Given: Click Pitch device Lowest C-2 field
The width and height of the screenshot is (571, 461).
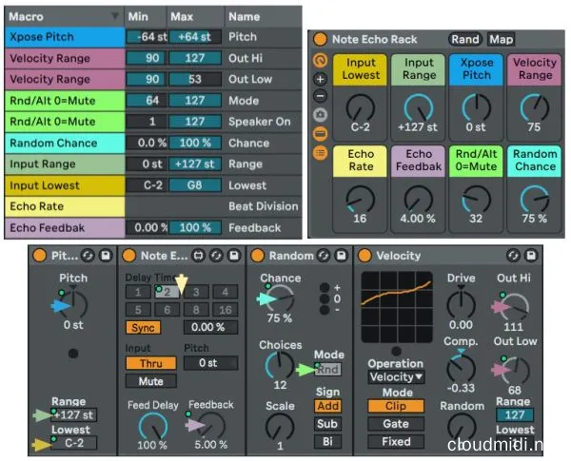Looking at the screenshot, I should click(x=74, y=443).
